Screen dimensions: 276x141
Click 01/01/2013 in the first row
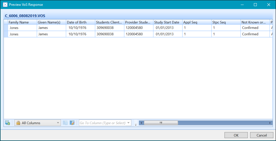(164, 28)
